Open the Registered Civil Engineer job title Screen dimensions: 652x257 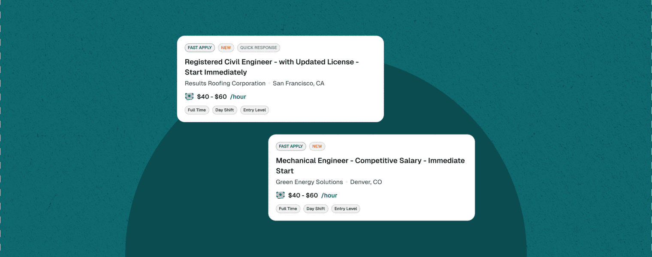point(272,67)
